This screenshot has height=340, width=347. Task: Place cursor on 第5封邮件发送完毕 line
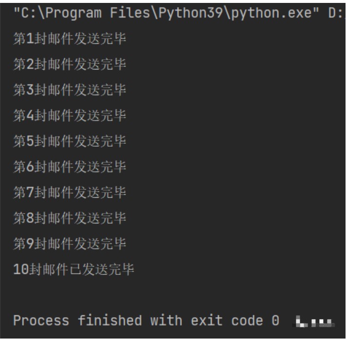coord(70,140)
